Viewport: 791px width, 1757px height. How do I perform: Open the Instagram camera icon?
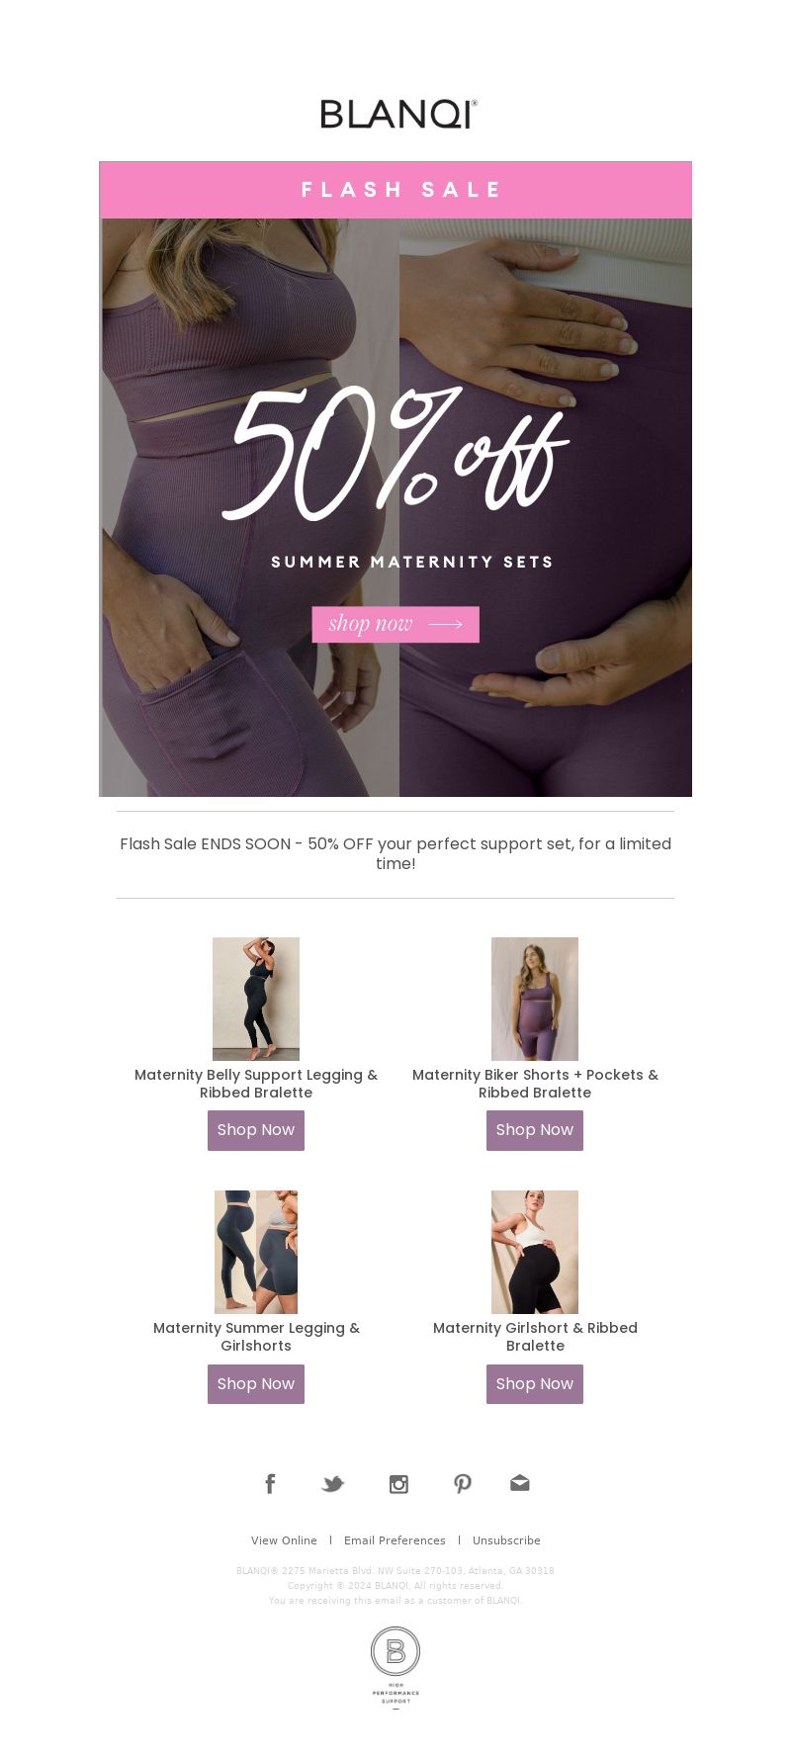tap(398, 1484)
